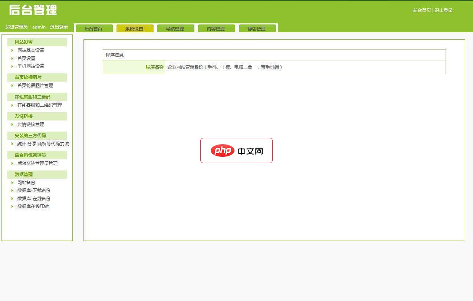This screenshot has width=473, height=301.
Task: Click the 超级管理员：admin text
Action: 26,27
